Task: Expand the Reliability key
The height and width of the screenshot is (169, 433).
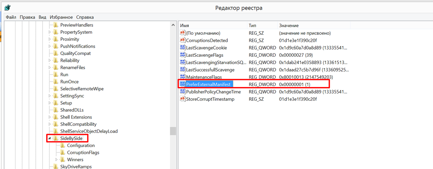Action: click(50, 61)
